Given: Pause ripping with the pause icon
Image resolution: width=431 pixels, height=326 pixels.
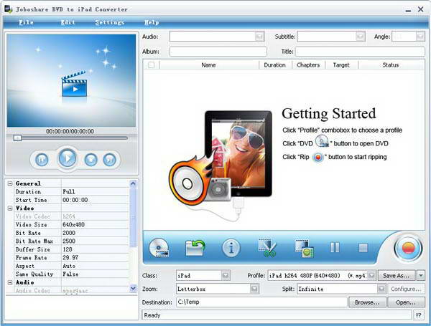Looking at the screenshot, I should coord(335,248).
